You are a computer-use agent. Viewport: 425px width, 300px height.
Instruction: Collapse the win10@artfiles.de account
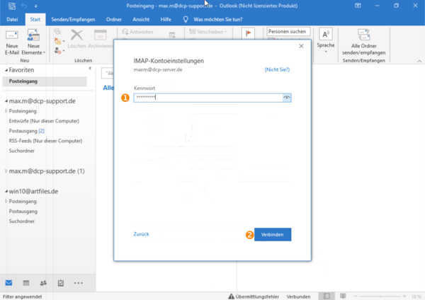click(6, 192)
